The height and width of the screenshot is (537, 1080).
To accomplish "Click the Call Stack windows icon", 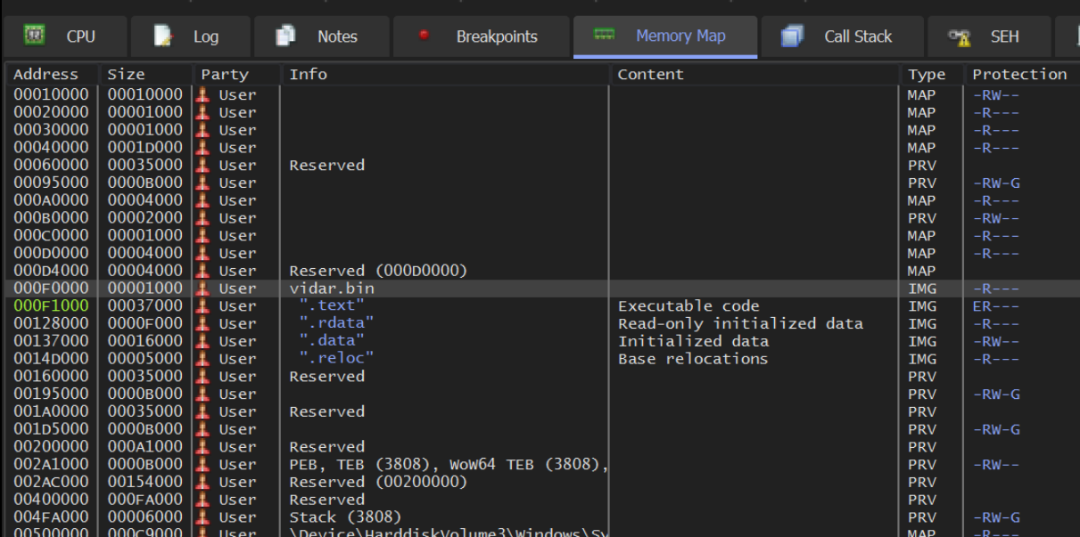I will point(792,36).
